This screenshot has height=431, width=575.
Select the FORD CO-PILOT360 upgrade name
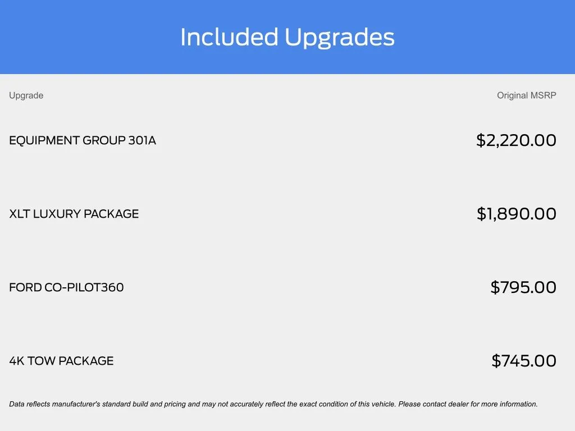[x=66, y=287]
